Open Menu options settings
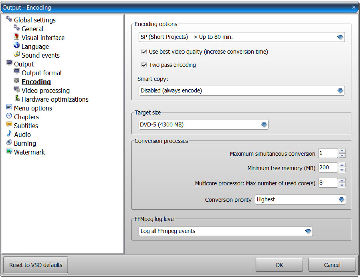 point(33,108)
